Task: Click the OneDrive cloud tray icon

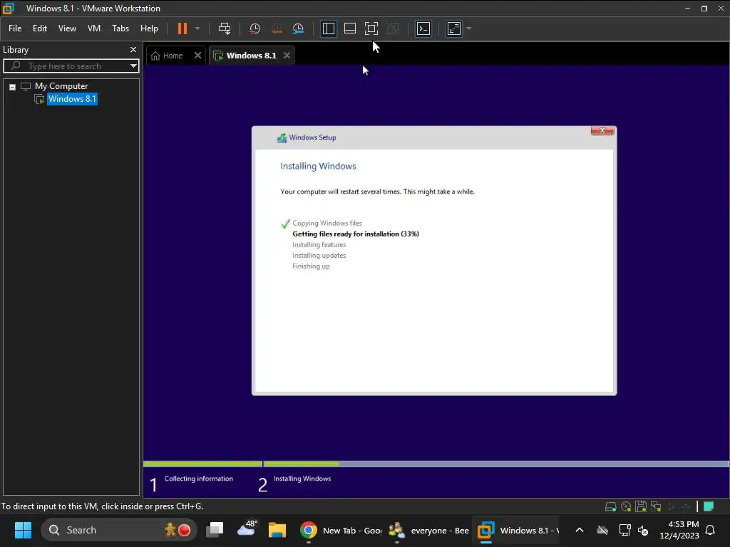Action: pos(602,530)
